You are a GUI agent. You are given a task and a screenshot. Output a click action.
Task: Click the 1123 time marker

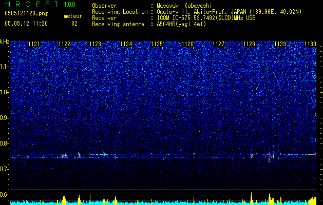click(x=96, y=44)
